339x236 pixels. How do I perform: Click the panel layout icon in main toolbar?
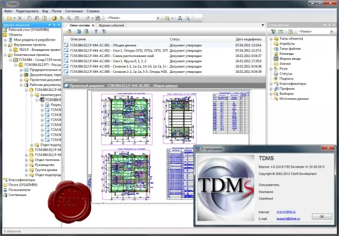click(77, 18)
